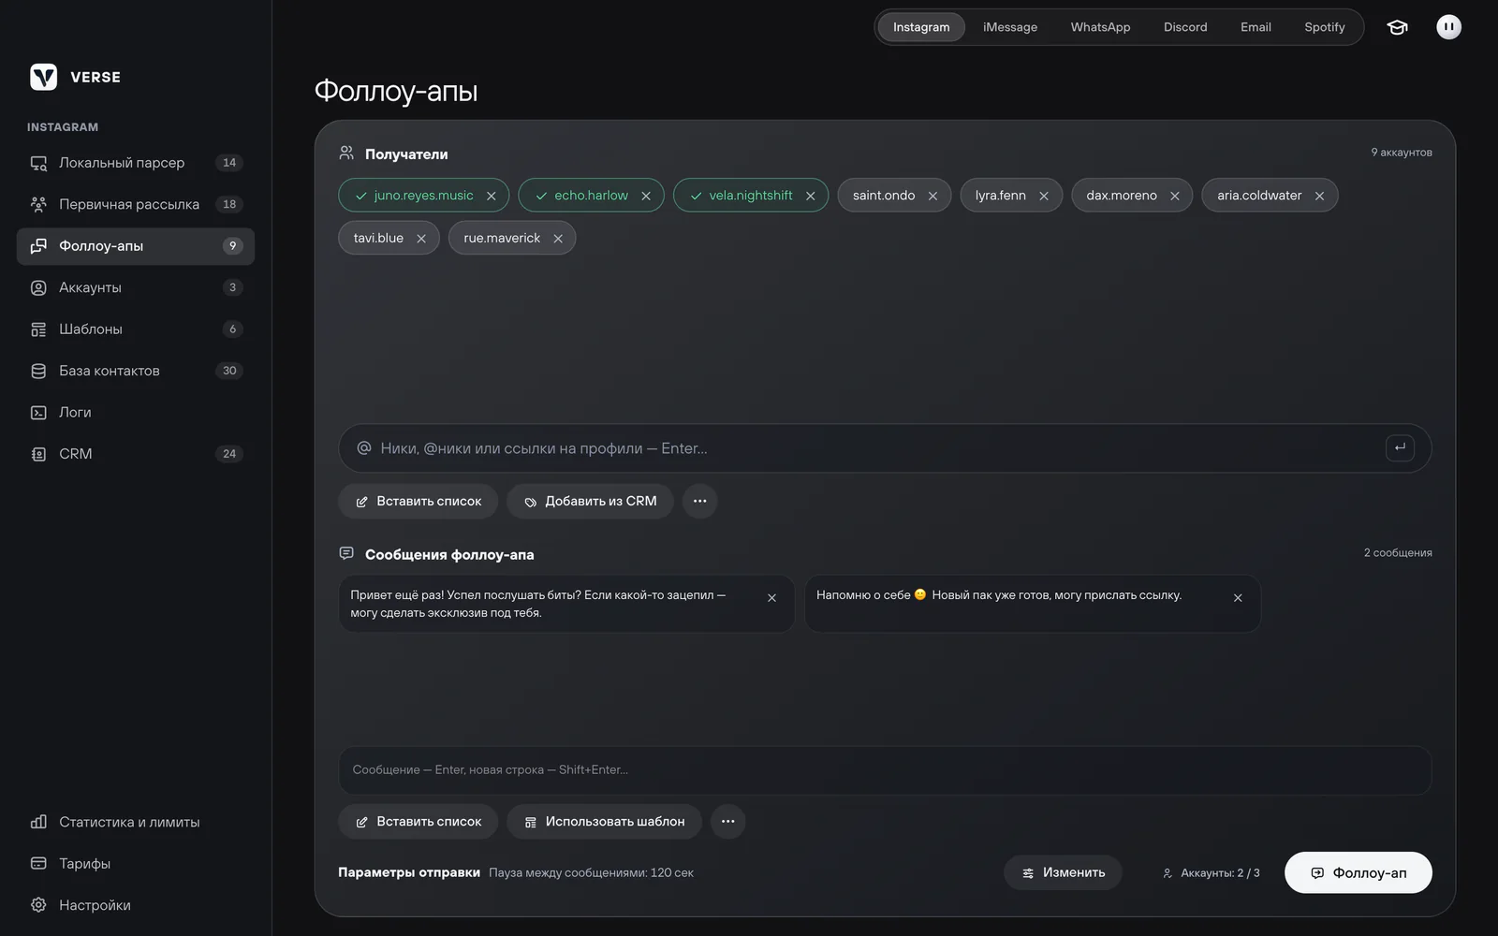Start sending with Фоллоу-ап button

click(x=1358, y=872)
